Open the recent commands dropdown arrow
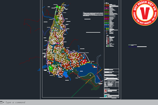 (x=3, y=102)
